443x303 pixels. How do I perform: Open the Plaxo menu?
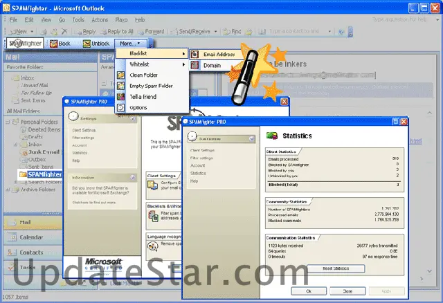[121, 20]
